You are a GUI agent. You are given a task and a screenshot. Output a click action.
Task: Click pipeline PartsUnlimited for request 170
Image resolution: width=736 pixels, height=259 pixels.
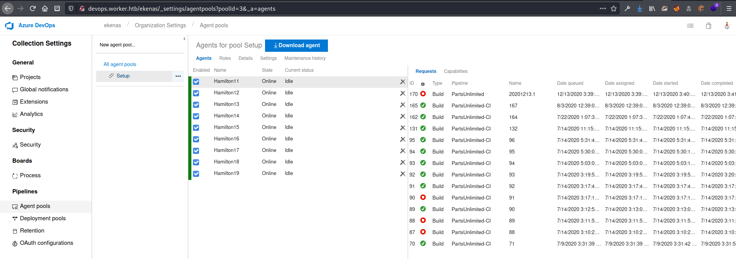pos(468,94)
